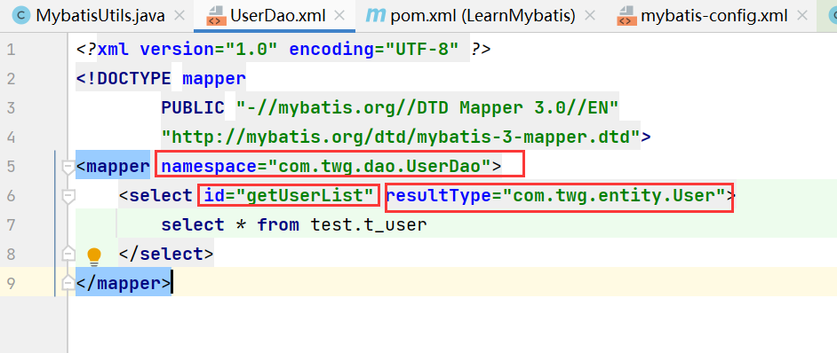Click the yellow light bulb intention icon
837x353 pixels.
click(x=94, y=256)
